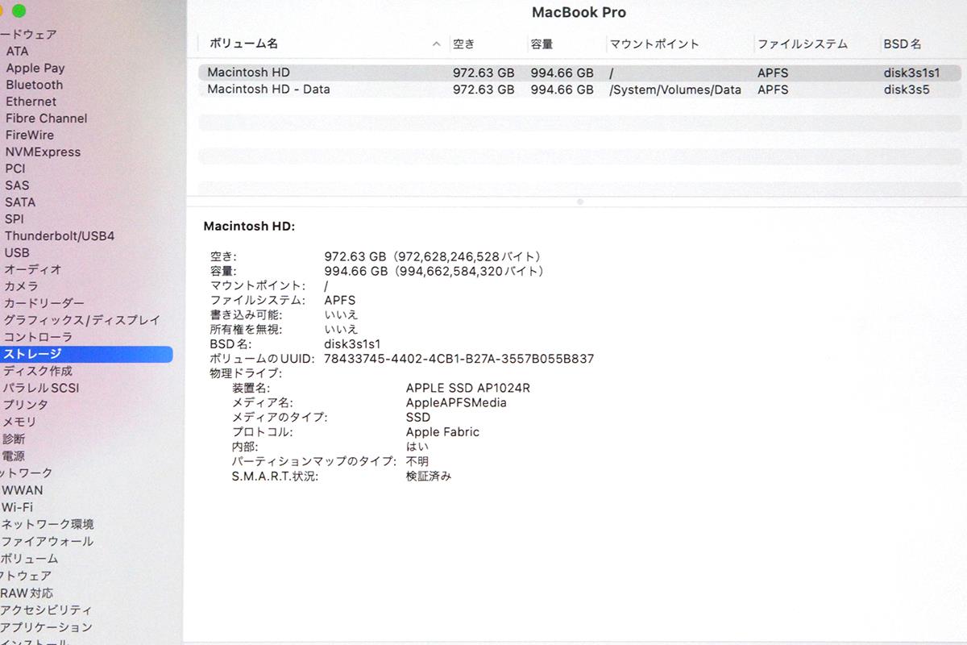Open the Apple Pay sidebar entry
Viewport: 967px width, 645px height.
(x=35, y=68)
